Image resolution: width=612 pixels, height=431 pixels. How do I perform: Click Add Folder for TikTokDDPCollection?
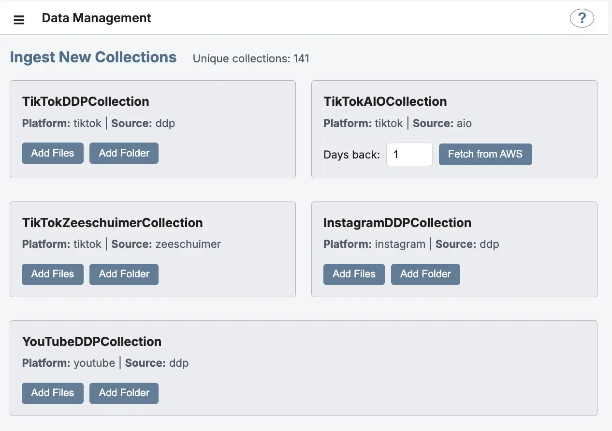[124, 153]
